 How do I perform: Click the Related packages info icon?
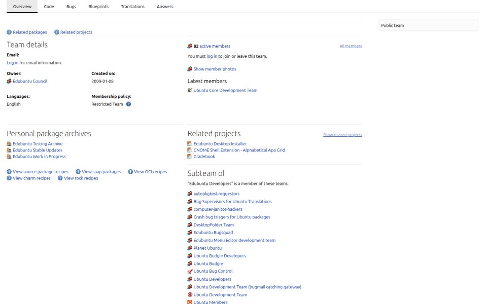click(x=9, y=32)
